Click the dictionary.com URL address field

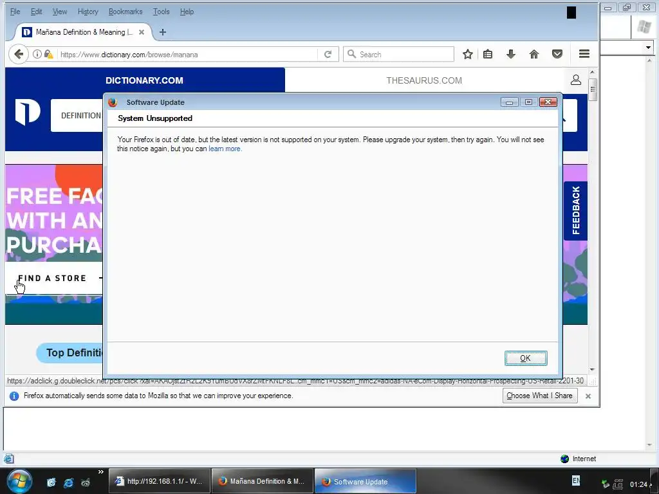(187, 55)
